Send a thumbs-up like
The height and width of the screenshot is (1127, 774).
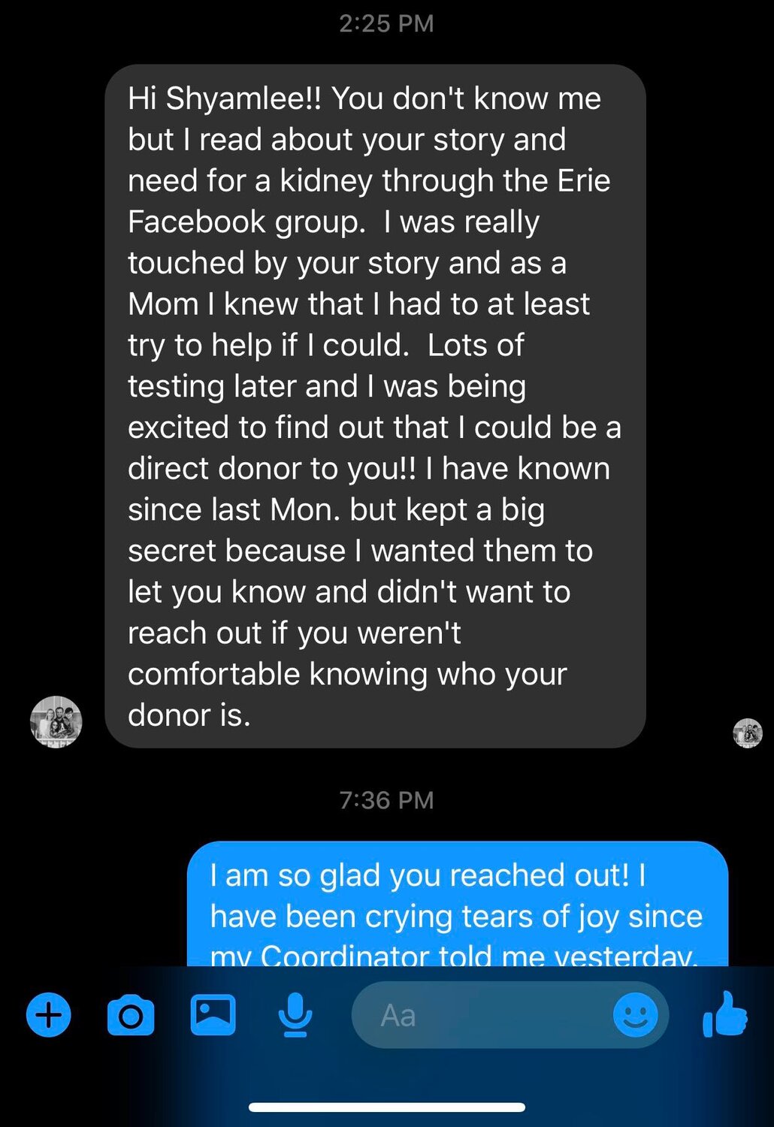tap(724, 1015)
